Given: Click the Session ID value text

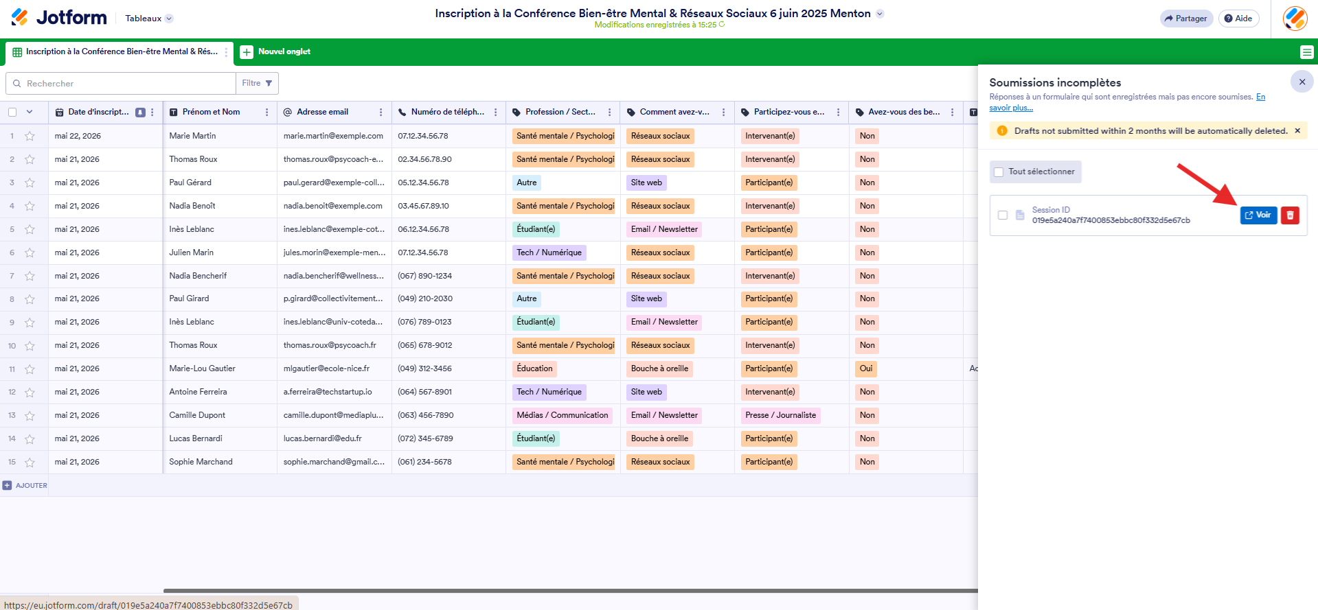Looking at the screenshot, I should (1111, 220).
